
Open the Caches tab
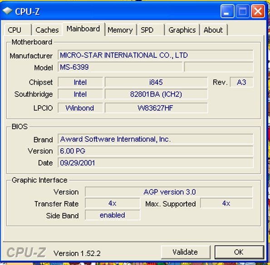point(47,30)
